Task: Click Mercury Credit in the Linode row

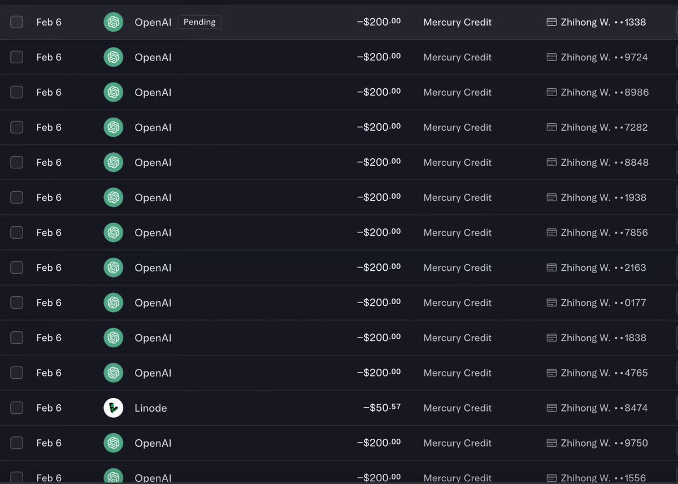Action: coord(458,408)
